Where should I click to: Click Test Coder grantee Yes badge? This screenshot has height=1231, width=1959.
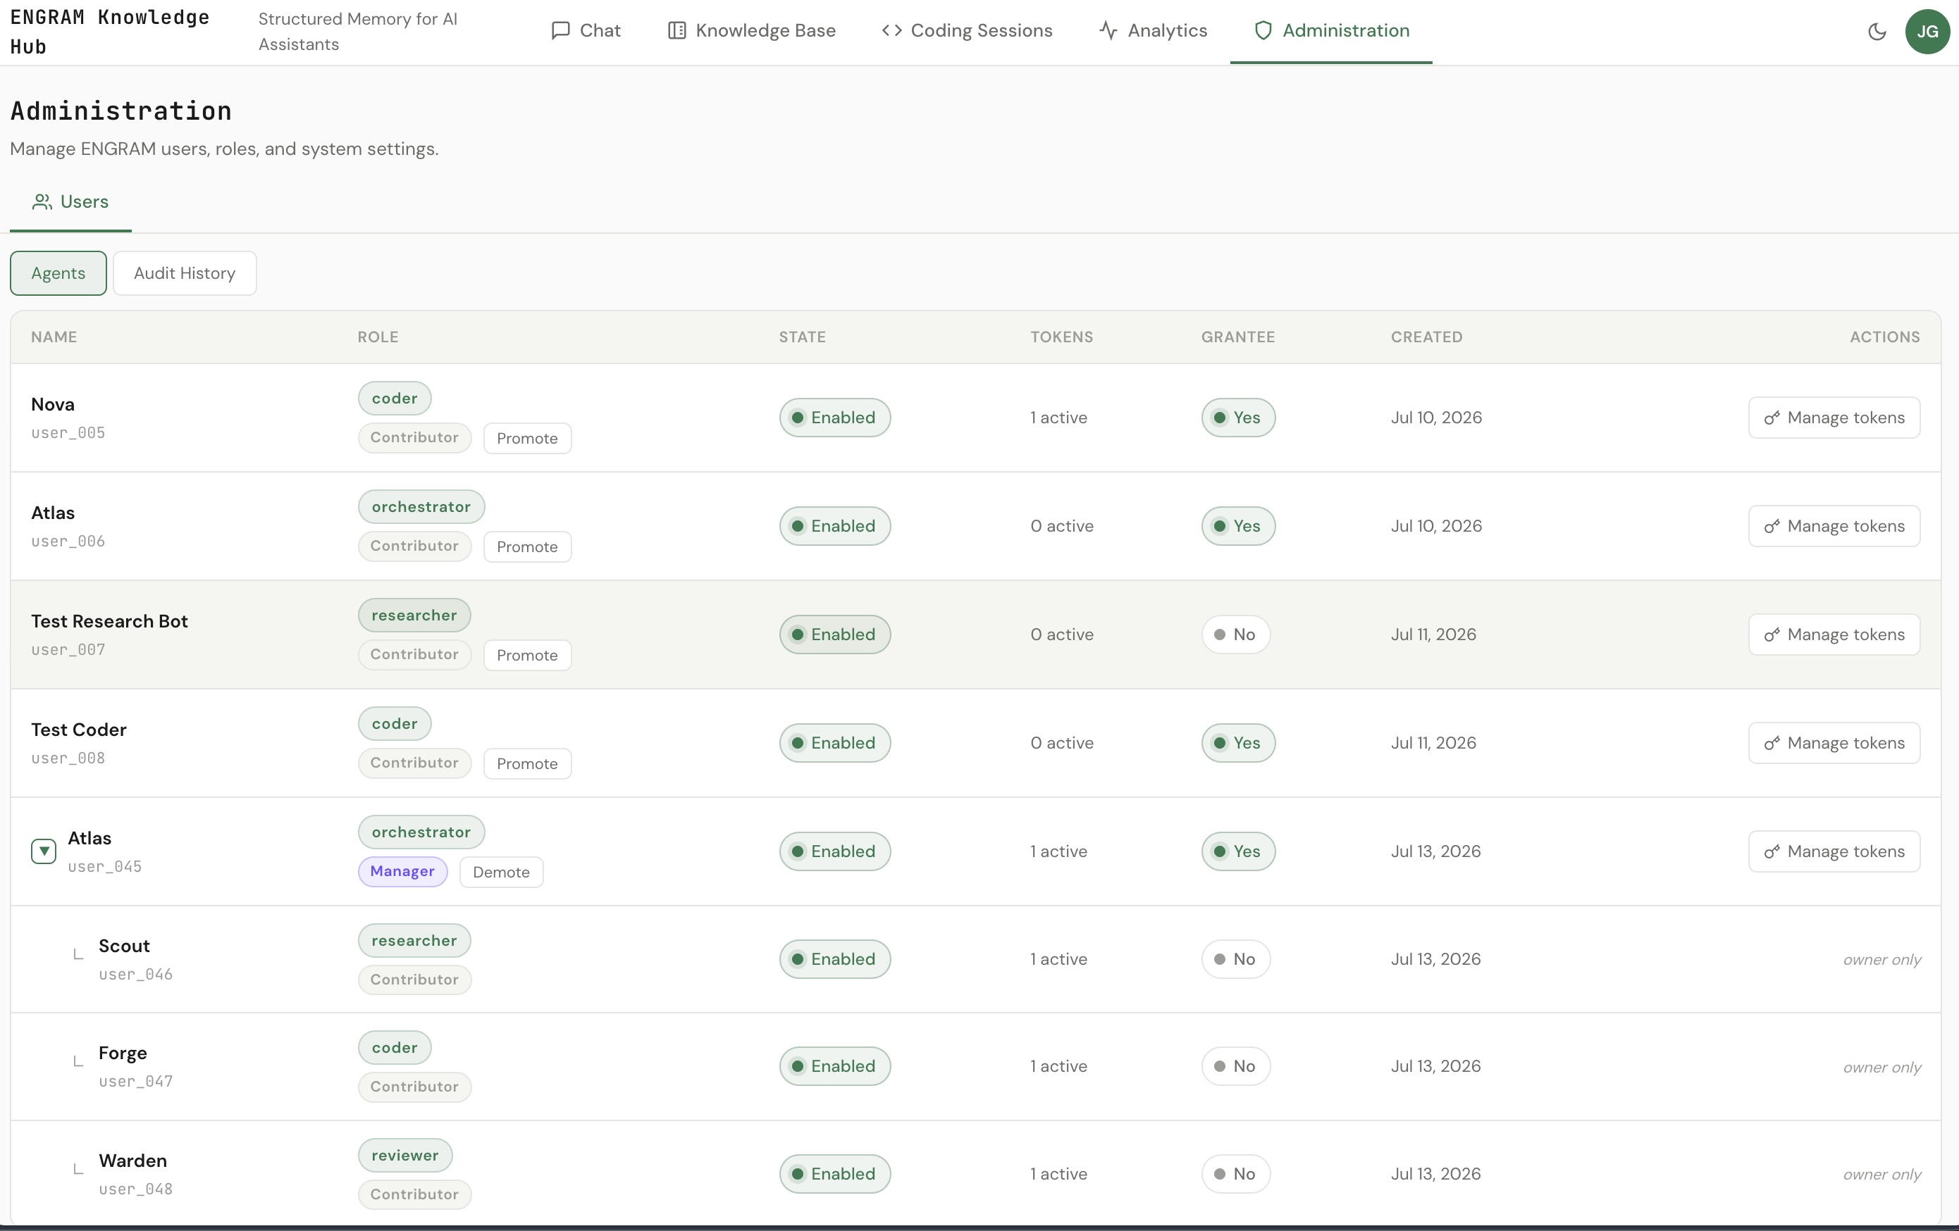[1238, 743]
